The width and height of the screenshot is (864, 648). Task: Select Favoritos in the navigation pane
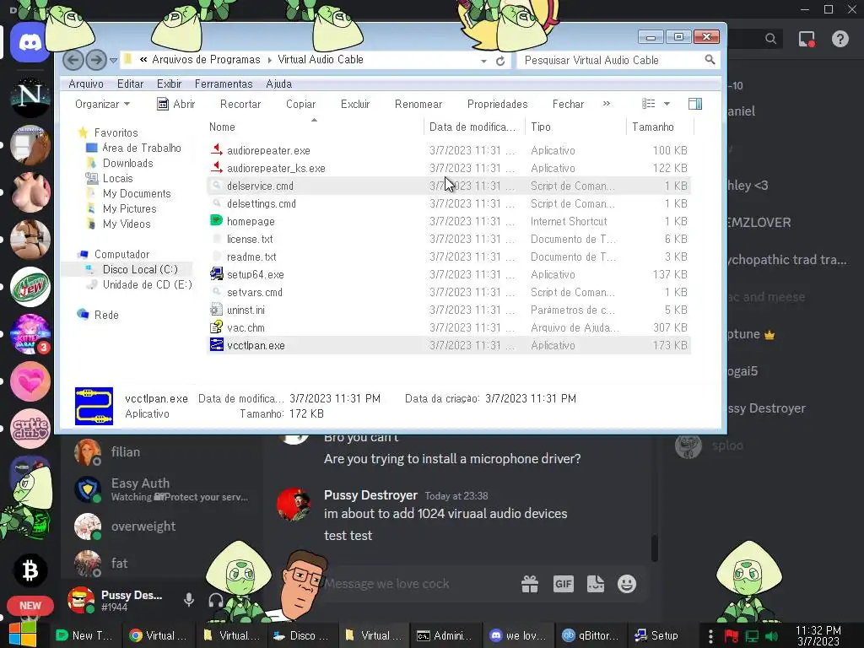click(116, 132)
